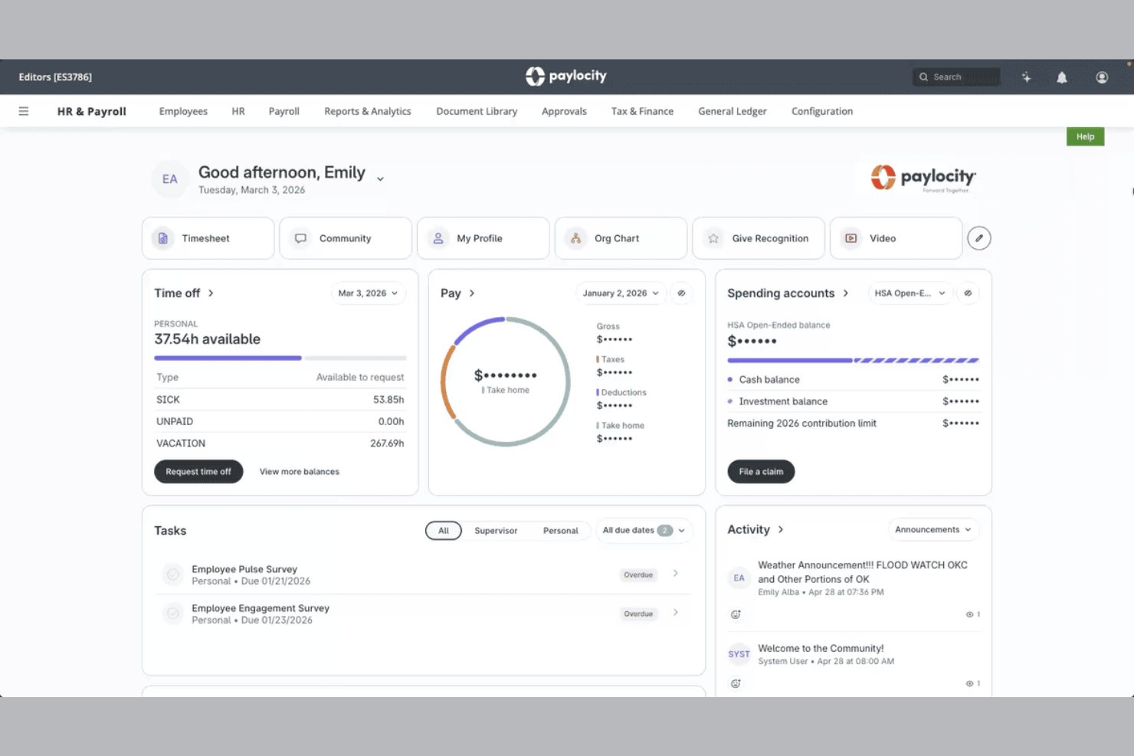Screen dimensions: 1134x756
Task: Expand the greeting dropdown chevron
Action: tap(380, 179)
